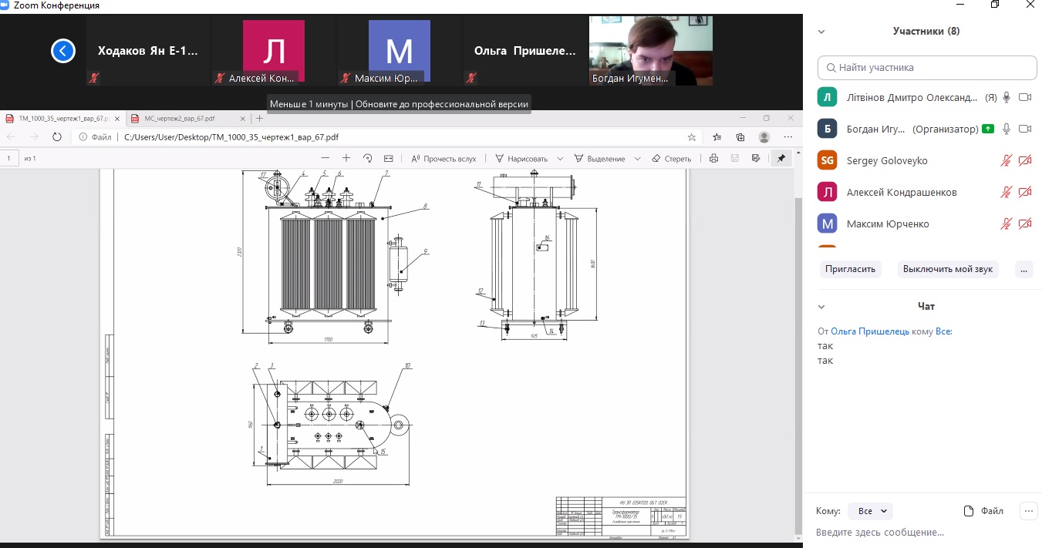This screenshot has width=1042, height=548.
Task: Toggle Sergey Goloveyko's muted microphone icon
Action: pos(1007,160)
